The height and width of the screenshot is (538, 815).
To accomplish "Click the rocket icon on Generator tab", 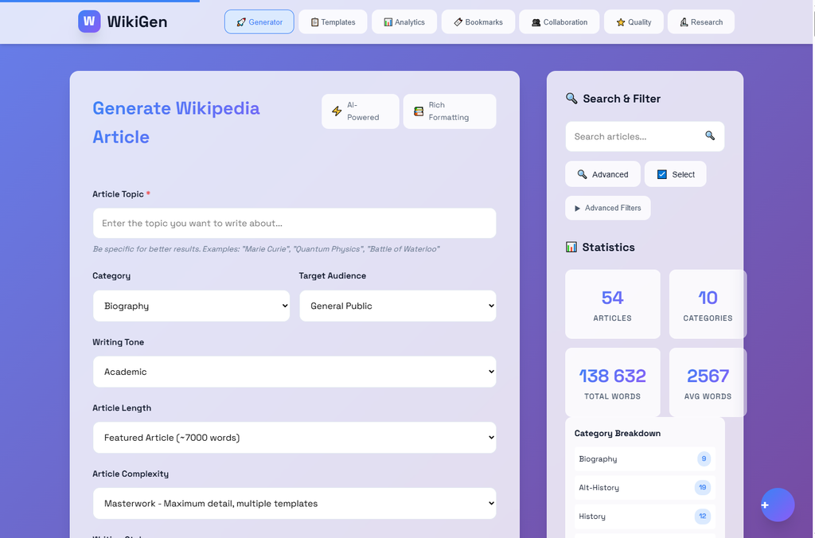I will point(241,22).
